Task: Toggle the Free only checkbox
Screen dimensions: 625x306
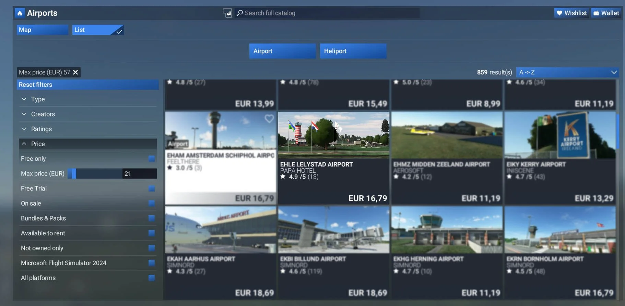Action: tap(151, 159)
